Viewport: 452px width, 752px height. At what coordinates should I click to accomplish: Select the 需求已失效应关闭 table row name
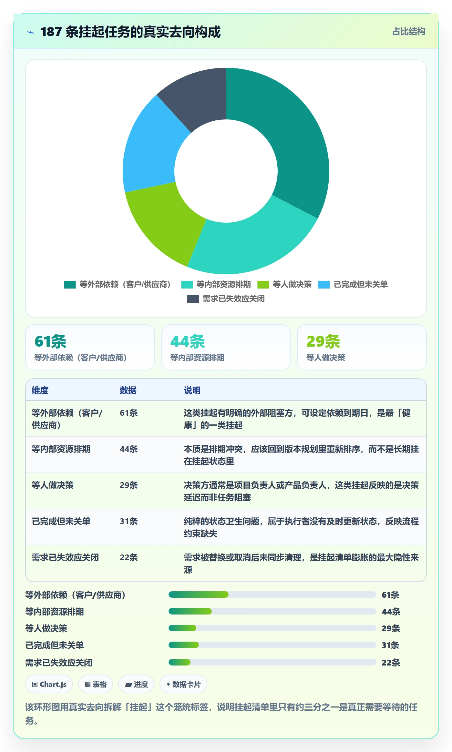pyautogui.click(x=65, y=558)
